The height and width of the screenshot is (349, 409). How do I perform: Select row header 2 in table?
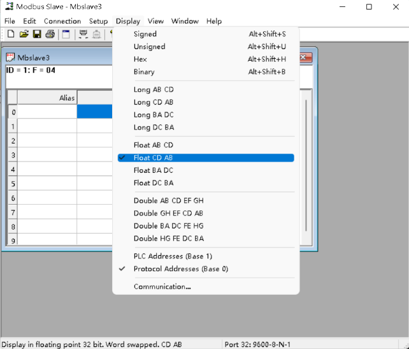(x=13, y=141)
